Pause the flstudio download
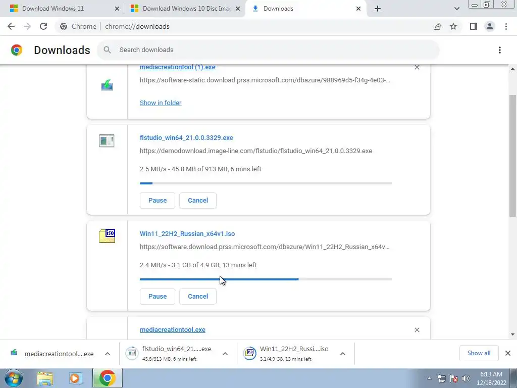Image resolution: width=517 pixels, height=388 pixels. [158, 200]
